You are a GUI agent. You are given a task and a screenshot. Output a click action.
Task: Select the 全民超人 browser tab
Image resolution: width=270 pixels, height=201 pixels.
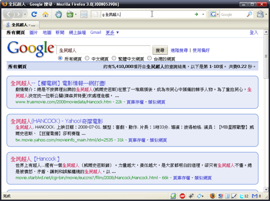click(x=21, y=25)
